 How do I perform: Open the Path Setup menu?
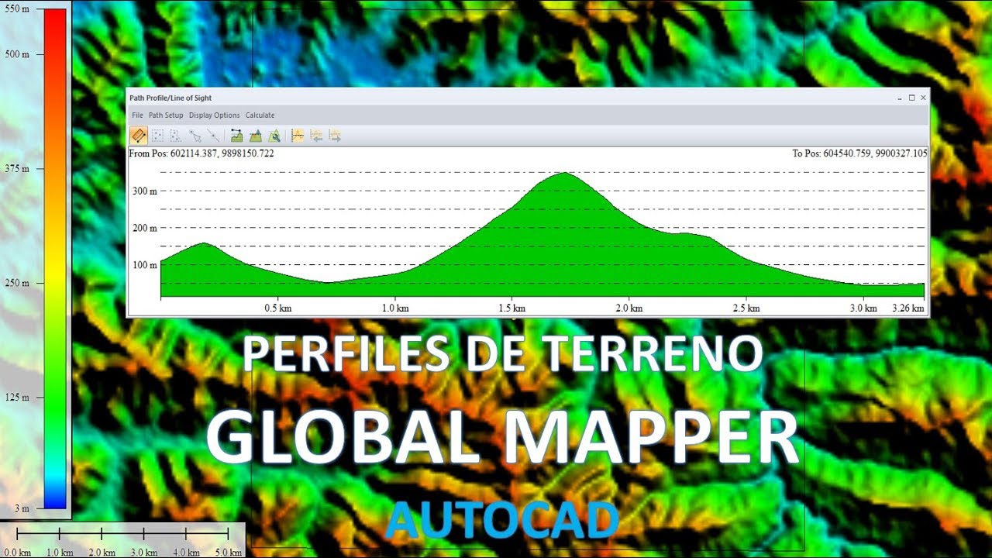pos(166,115)
